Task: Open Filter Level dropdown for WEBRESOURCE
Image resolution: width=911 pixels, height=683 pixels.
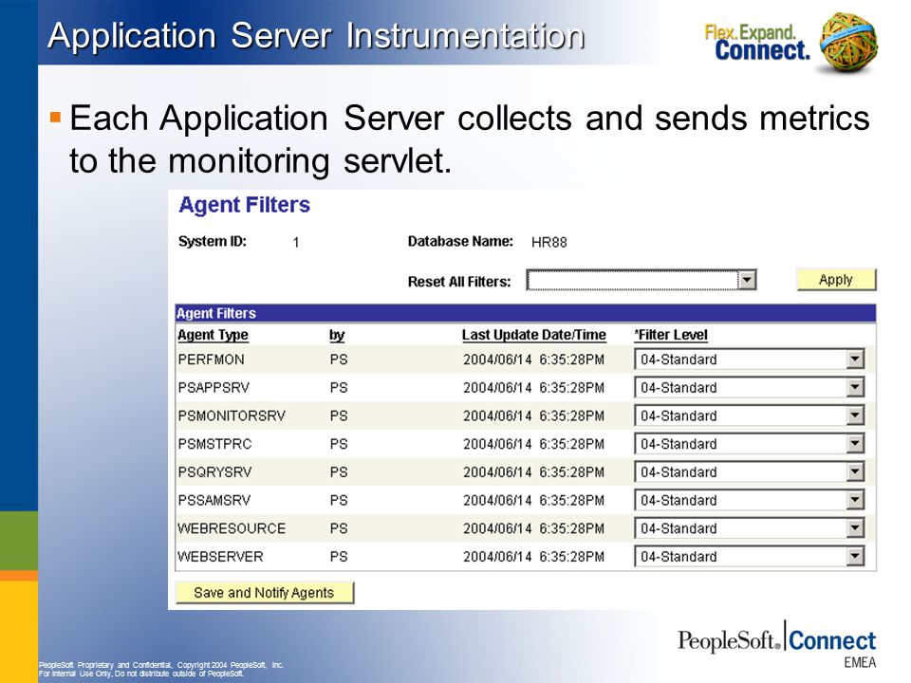Action: (x=749, y=528)
